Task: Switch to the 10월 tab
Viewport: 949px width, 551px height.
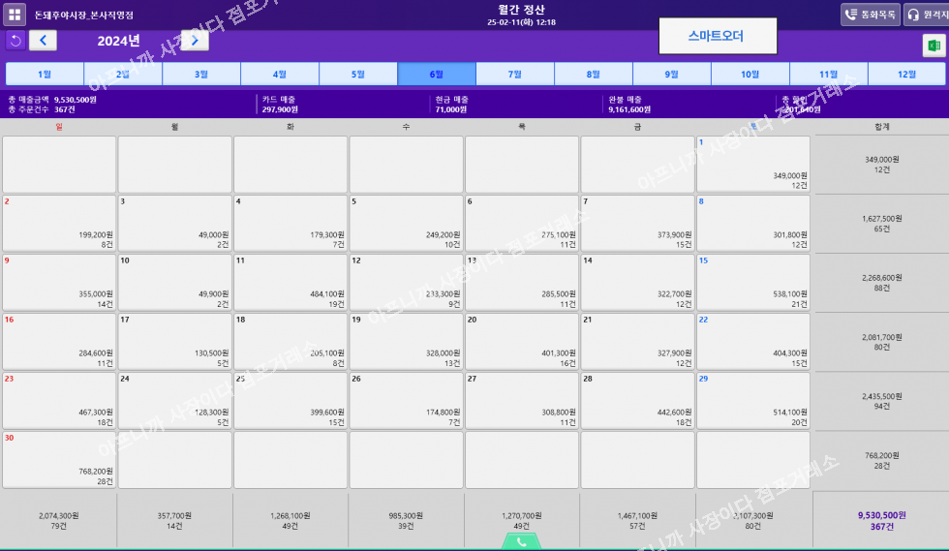Action: coord(750,75)
